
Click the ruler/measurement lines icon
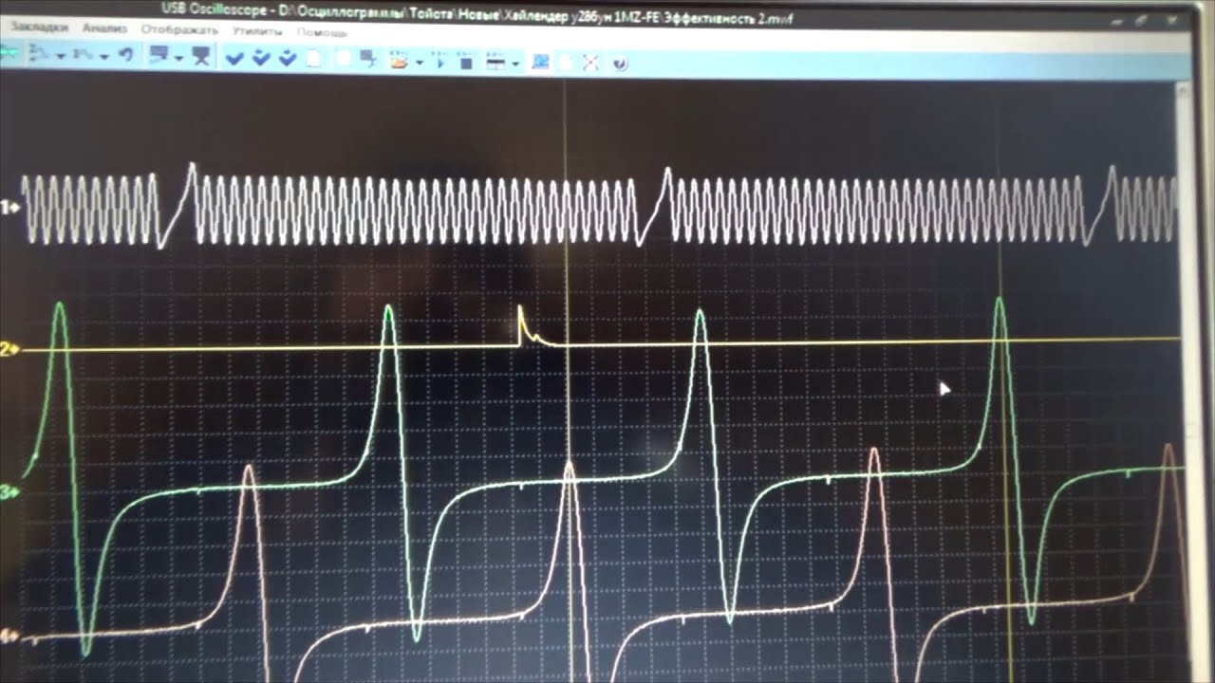tap(495, 62)
